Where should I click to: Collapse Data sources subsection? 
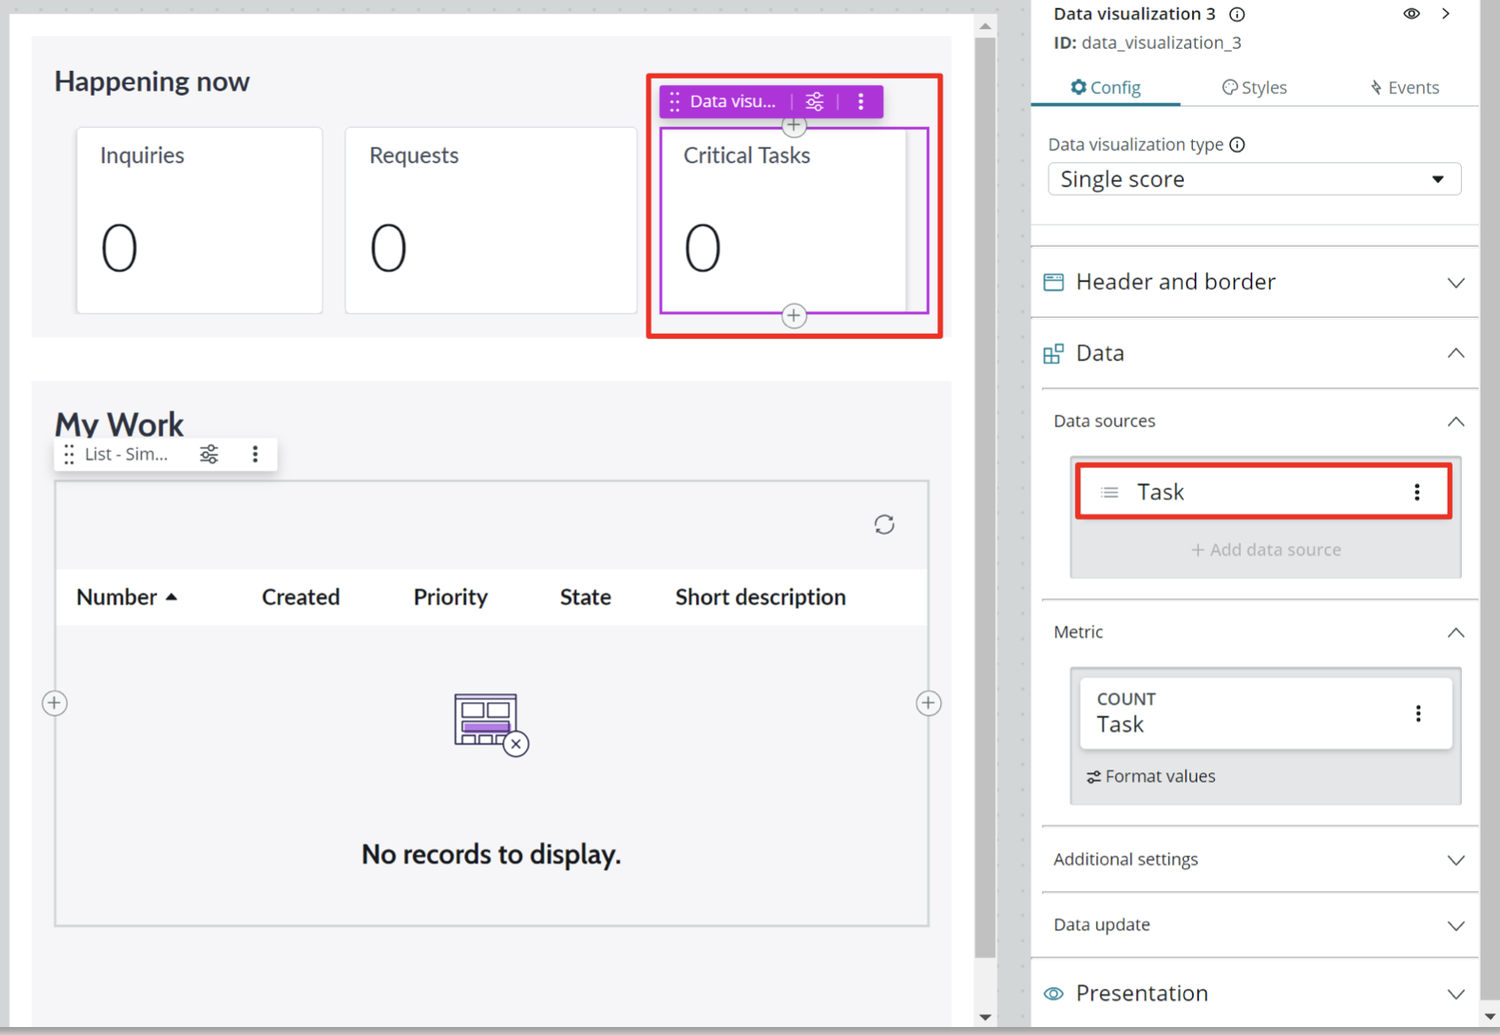(x=1456, y=421)
